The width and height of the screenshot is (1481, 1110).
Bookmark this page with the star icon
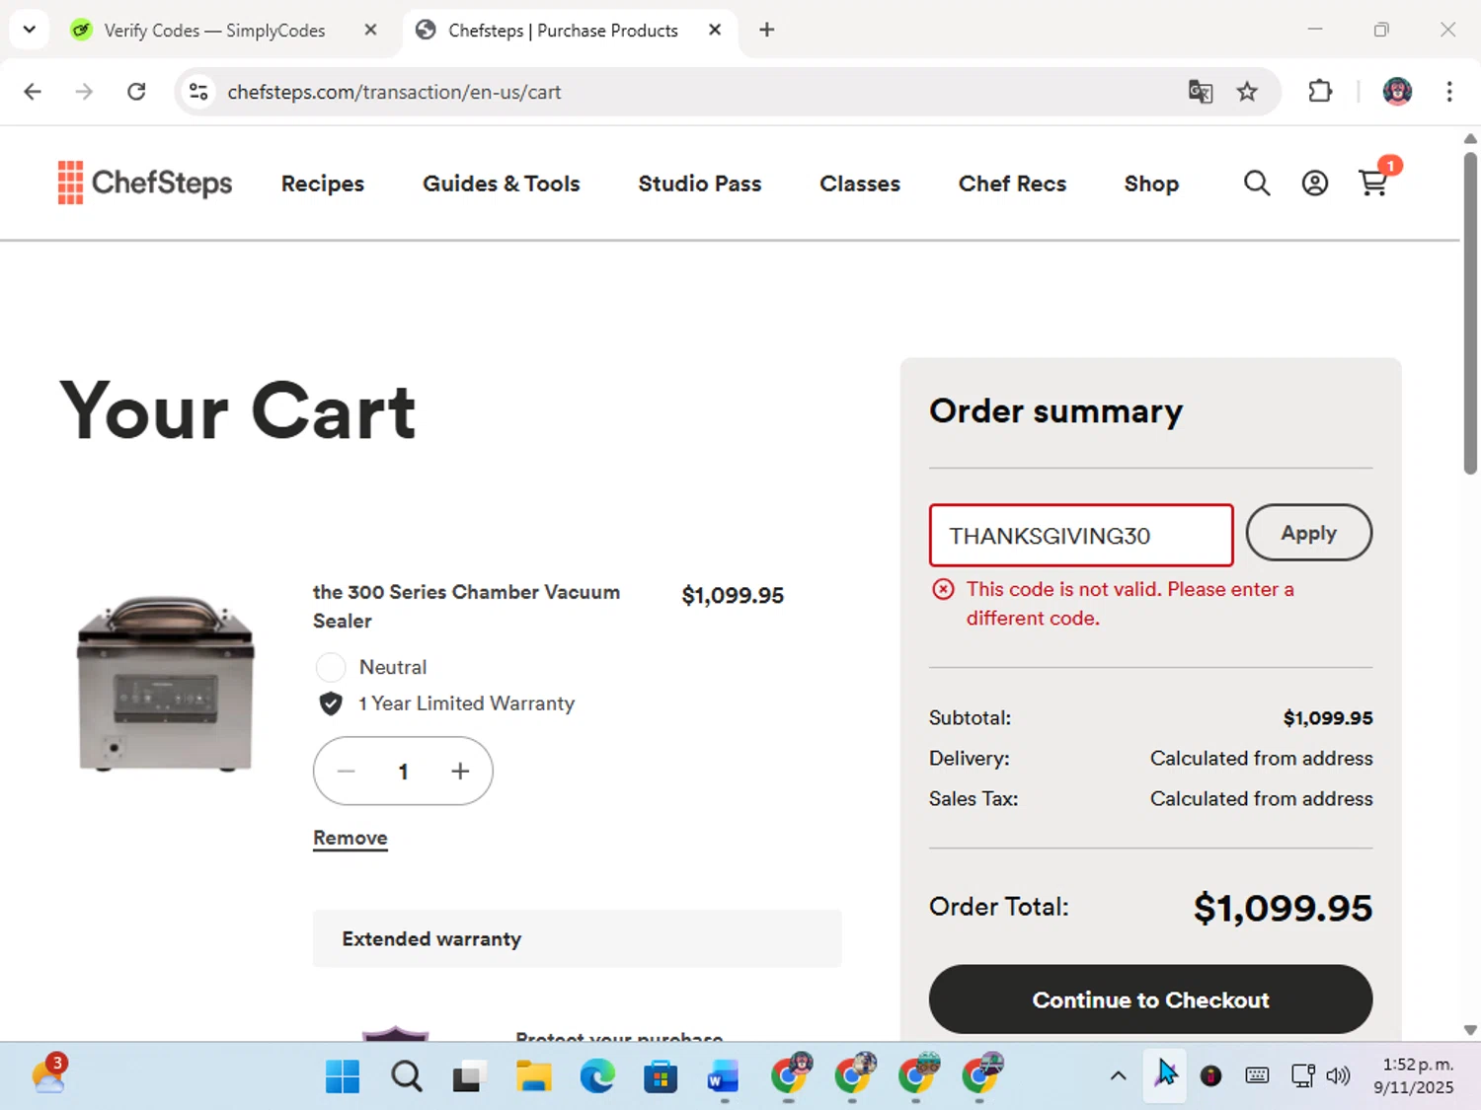1247,92
